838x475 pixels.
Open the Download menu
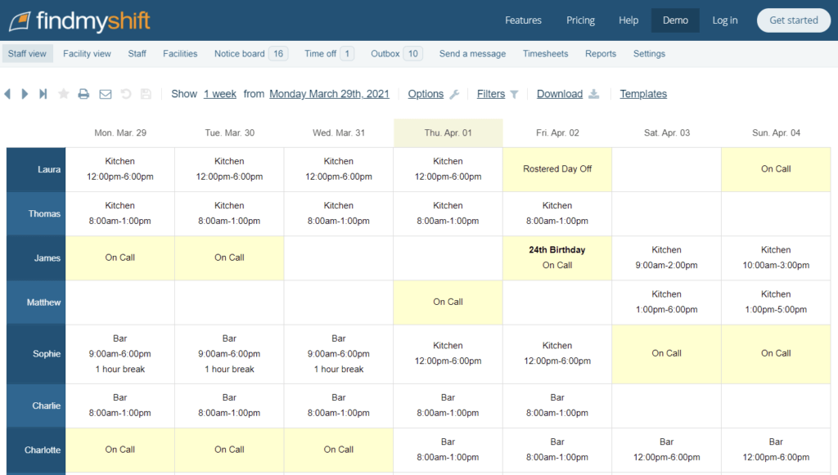[560, 94]
